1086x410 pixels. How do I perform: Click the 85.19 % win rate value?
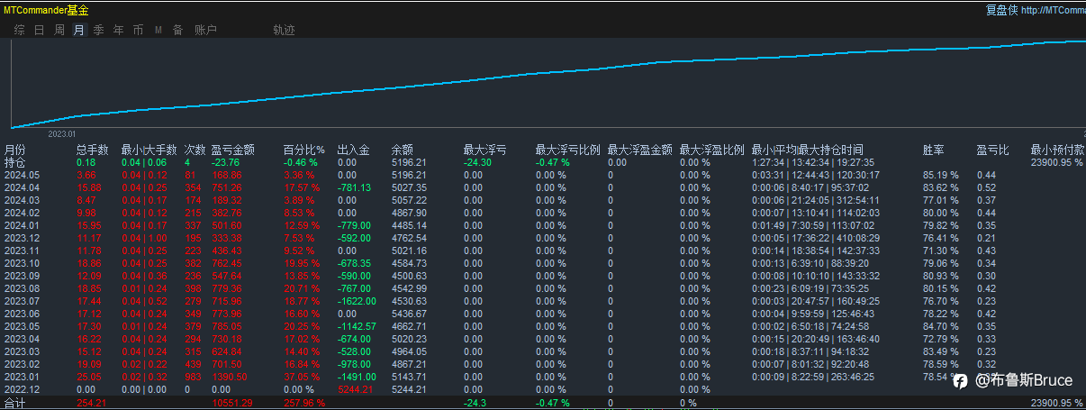[940, 175]
